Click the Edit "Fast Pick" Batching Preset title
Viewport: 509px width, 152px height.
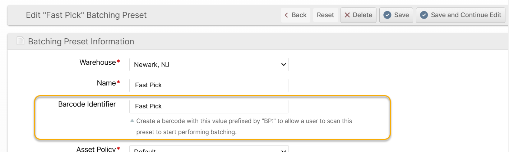(x=86, y=15)
